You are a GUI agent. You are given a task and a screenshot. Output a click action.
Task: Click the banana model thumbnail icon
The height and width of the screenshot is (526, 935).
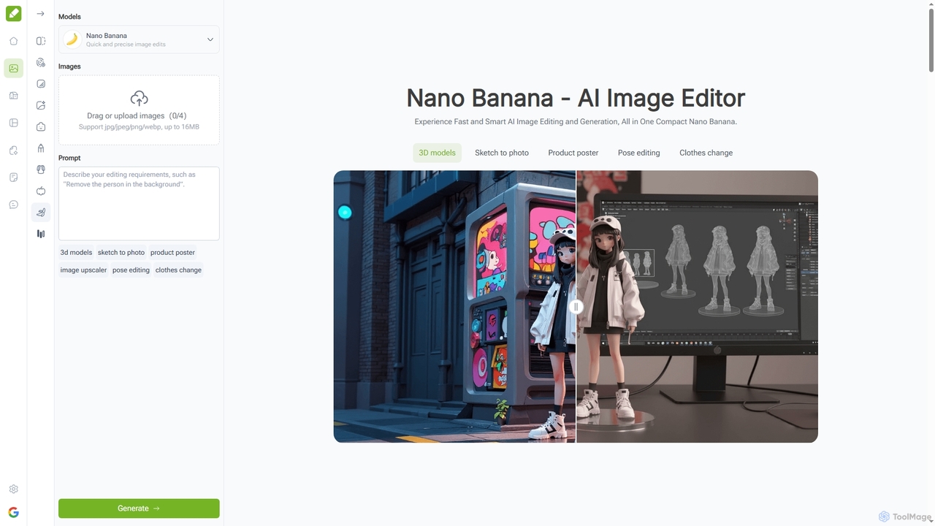point(72,39)
